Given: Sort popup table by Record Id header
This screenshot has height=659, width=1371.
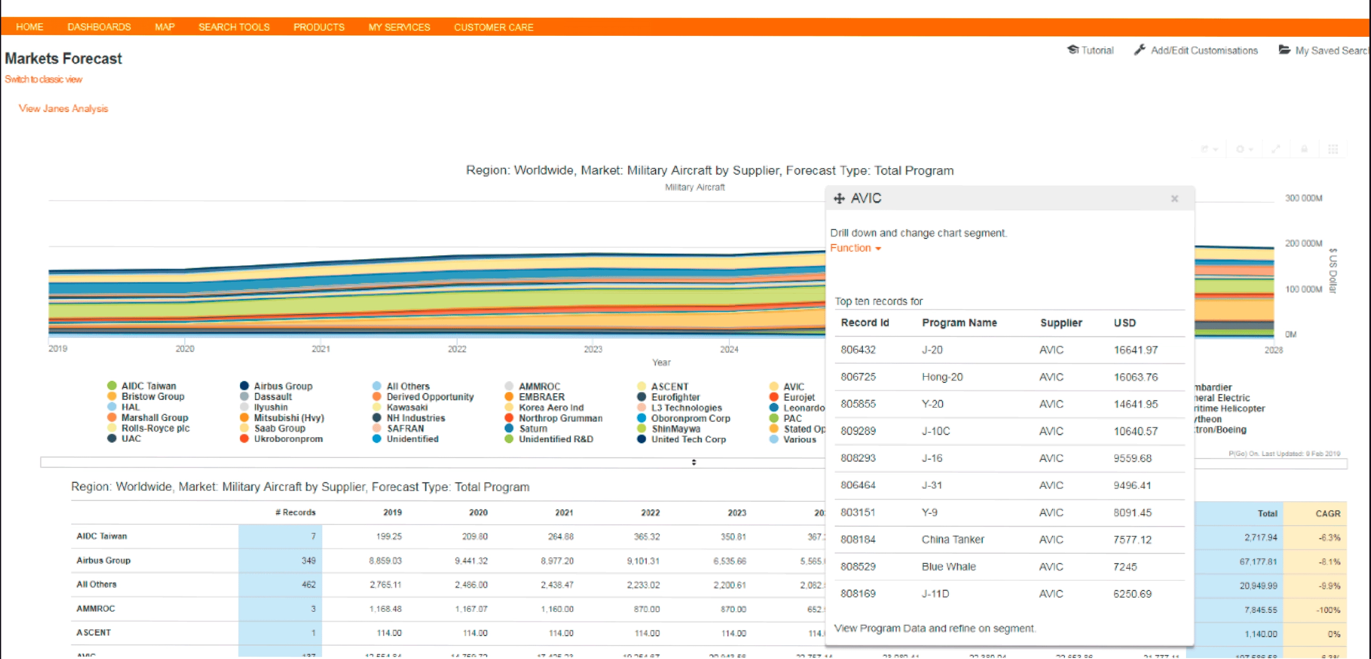Looking at the screenshot, I should [864, 323].
